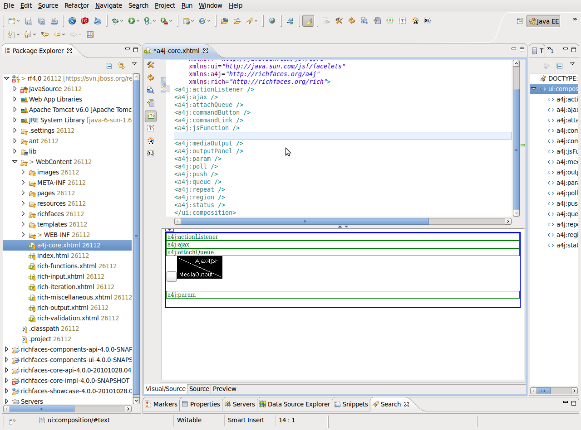Click the Debug bug icon in toolbar

point(116,21)
